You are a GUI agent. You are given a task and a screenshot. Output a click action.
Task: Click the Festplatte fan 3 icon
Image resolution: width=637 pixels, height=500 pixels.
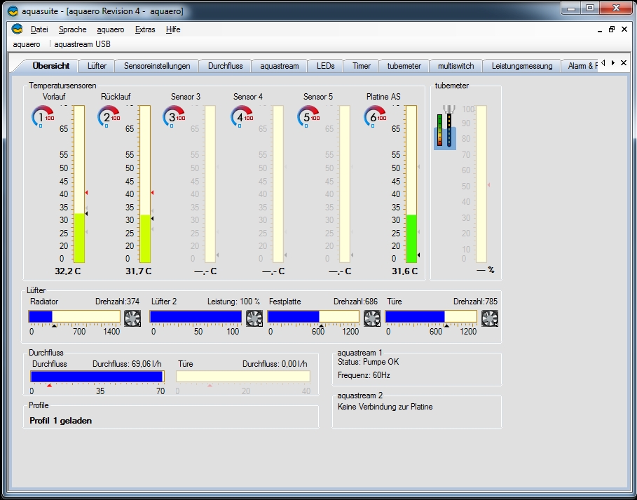372,318
